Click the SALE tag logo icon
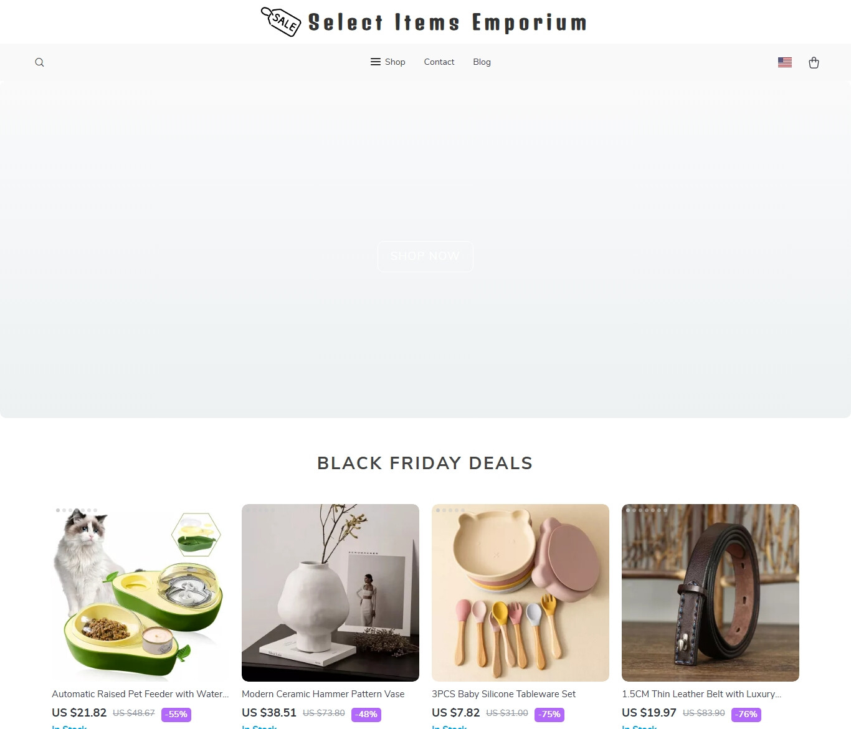 click(281, 22)
